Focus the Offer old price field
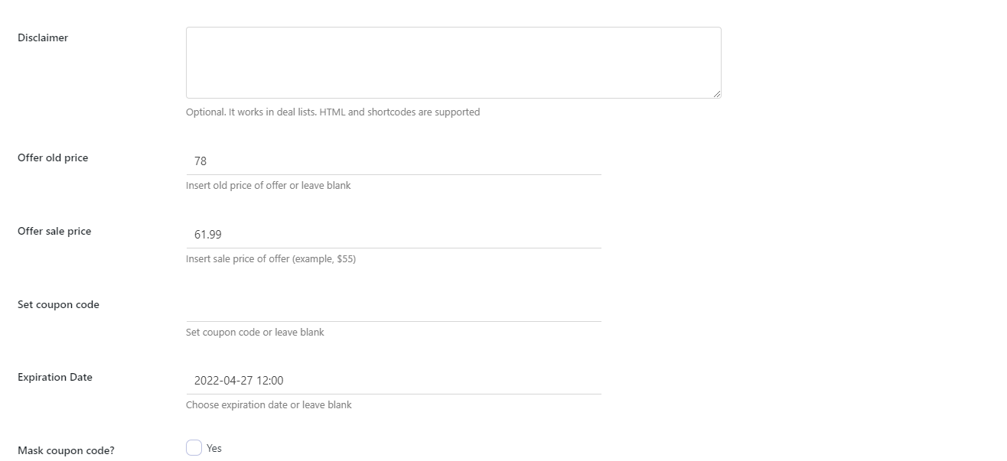Screen dimensions: 1007x461 pos(393,161)
